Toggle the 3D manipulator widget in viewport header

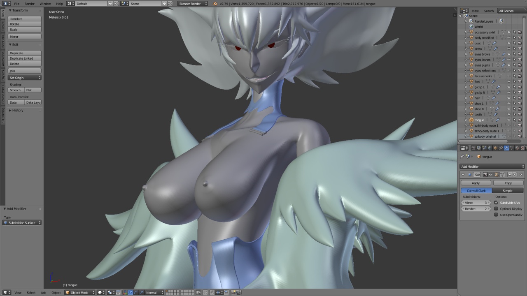point(125,293)
